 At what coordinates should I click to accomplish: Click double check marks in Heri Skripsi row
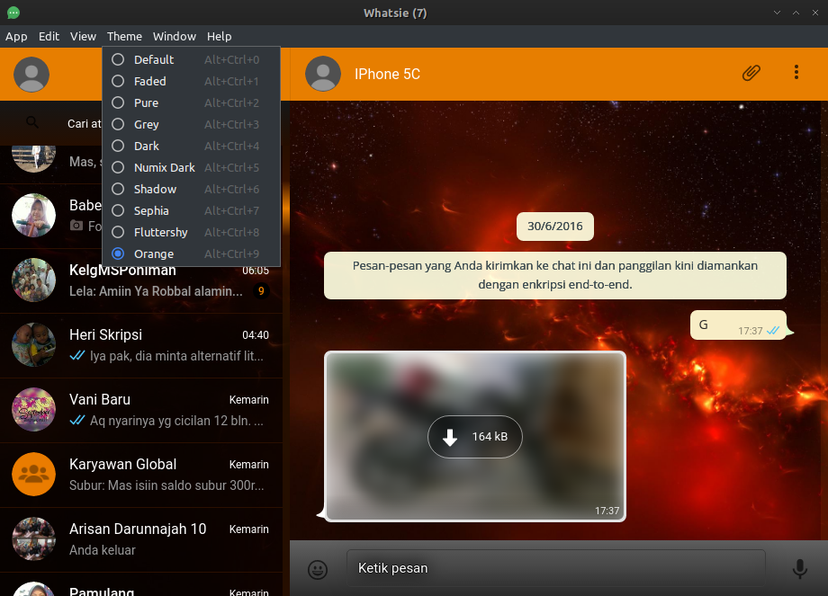(77, 355)
